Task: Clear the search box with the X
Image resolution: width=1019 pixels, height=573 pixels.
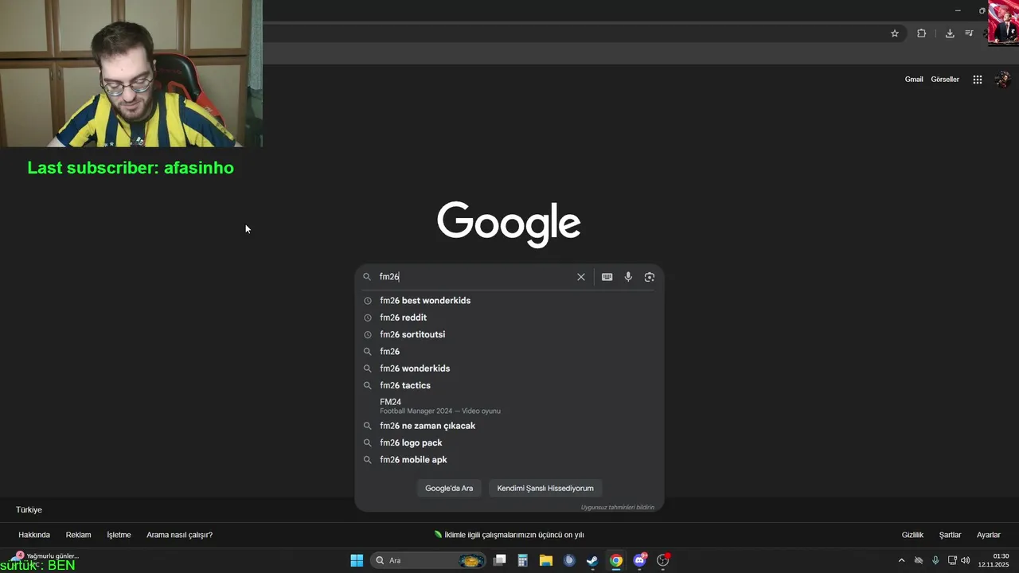Action: tap(581, 277)
